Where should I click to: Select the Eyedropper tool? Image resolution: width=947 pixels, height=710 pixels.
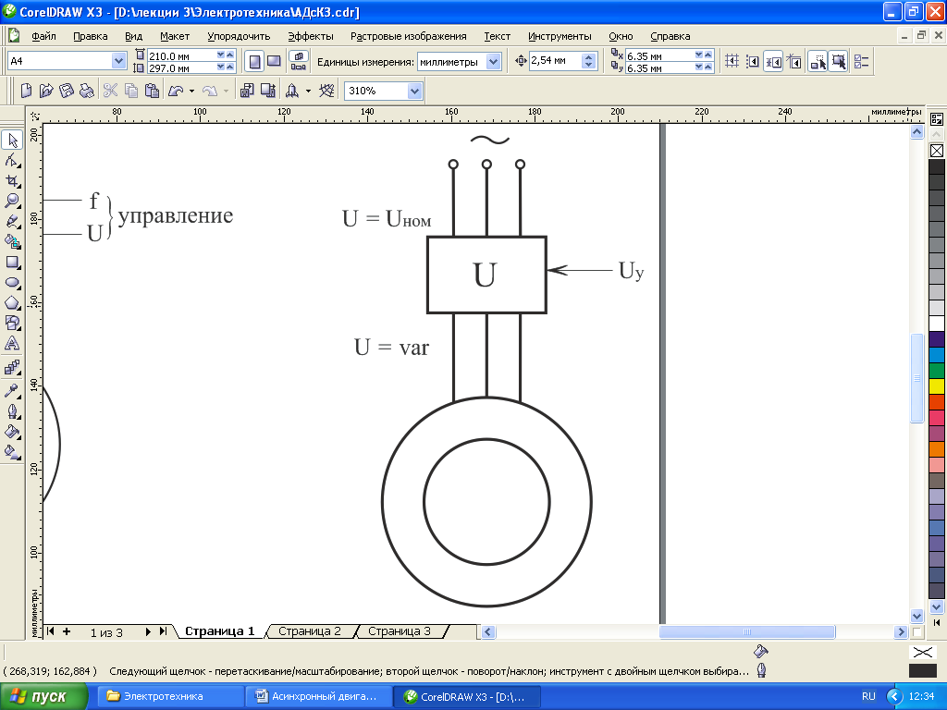13,391
